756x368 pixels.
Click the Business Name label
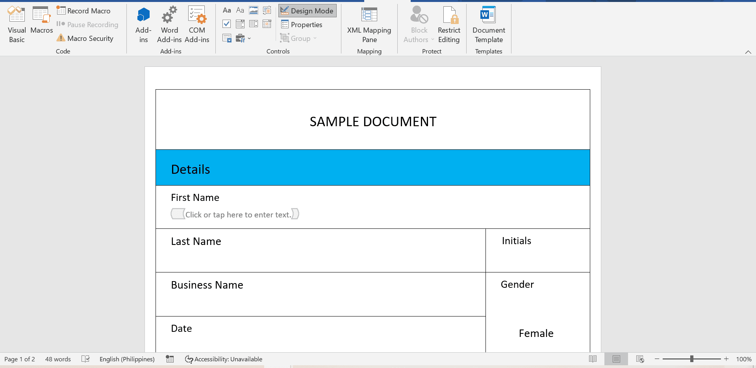tap(207, 285)
